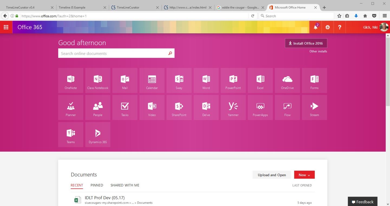Switch to the SHARED WITH ME tab

pyautogui.click(x=125, y=185)
